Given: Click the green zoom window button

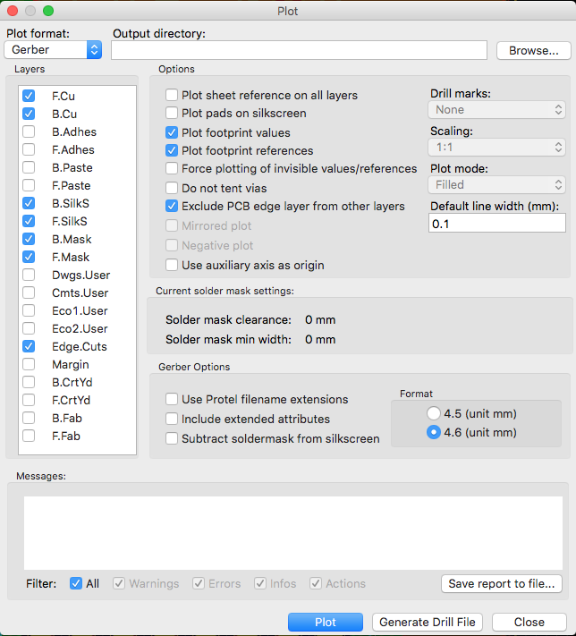Looking at the screenshot, I should click(48, 11).
